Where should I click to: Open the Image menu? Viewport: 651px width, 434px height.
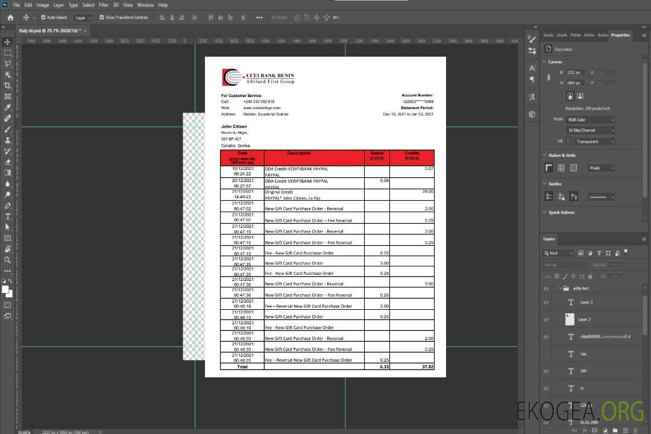pyautogui.click(x=43, y=5)
